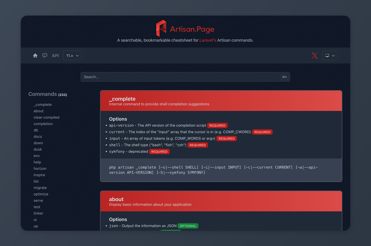Open tinker in commands sidebar
371x246 pixels.
coord(38,213)
